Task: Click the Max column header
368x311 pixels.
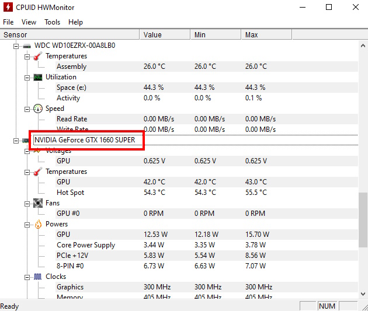Action: [x=266, y=34]
